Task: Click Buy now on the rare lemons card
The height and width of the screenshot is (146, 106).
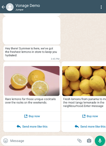Action: (32, 116)
